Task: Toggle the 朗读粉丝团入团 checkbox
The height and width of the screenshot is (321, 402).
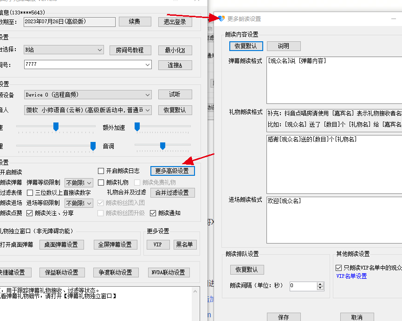Action: [x=100, y=203]
